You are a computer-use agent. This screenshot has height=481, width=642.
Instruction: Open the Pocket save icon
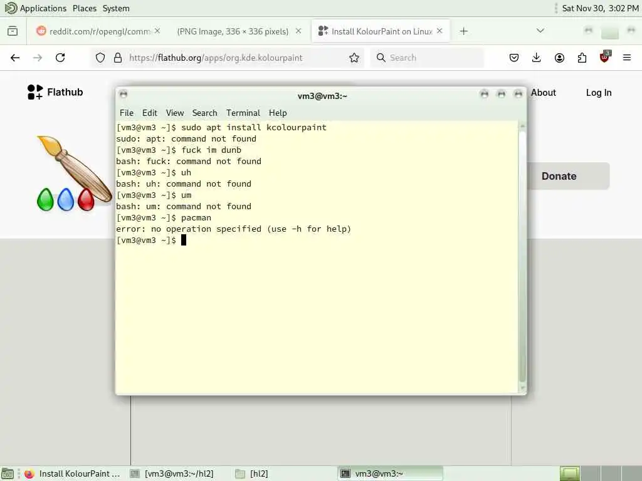(514, 58)
